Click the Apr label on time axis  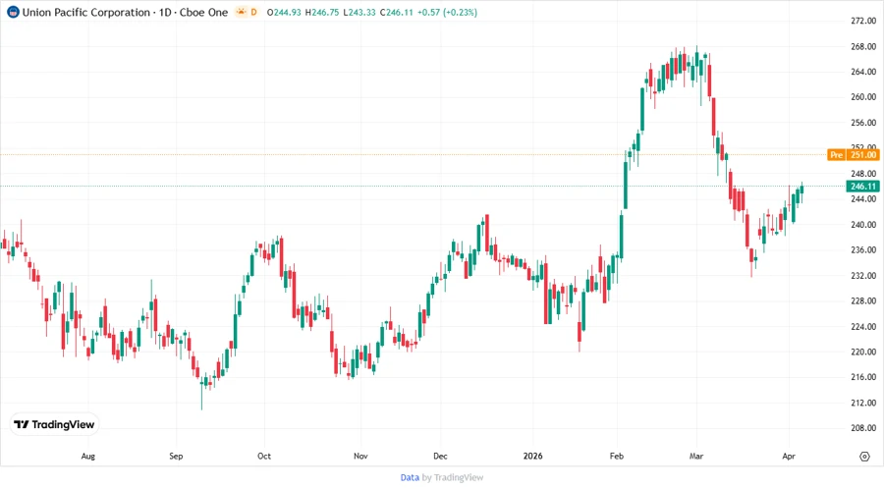click(x=789, y=456)
